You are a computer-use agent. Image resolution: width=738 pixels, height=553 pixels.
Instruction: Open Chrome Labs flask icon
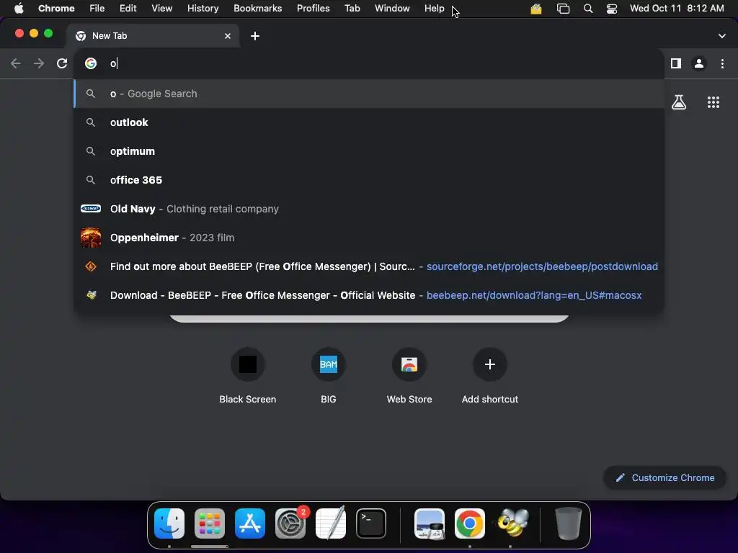(679, 102)
